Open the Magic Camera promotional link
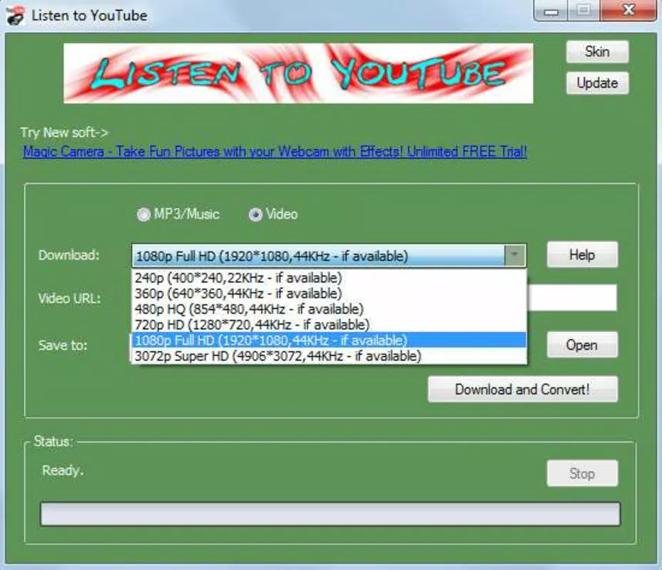 click(275, 151)
